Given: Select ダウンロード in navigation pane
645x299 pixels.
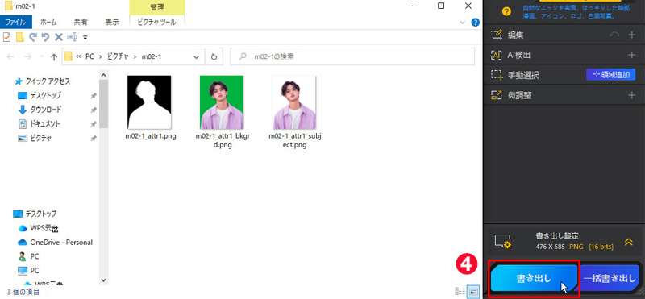Looking at the screenshot, I should coord(46,110).
